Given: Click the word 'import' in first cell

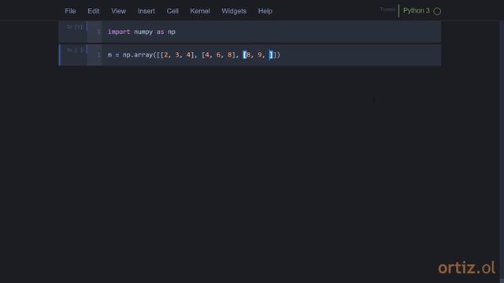Looking at the screenshot, I should (119, 31).
